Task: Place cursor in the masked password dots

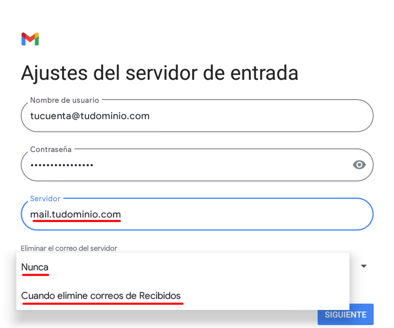Action: point(62,165)
